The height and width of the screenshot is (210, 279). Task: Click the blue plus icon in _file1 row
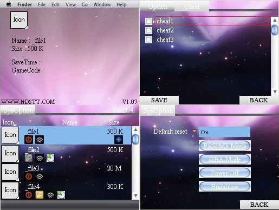(x=119, y=140)
